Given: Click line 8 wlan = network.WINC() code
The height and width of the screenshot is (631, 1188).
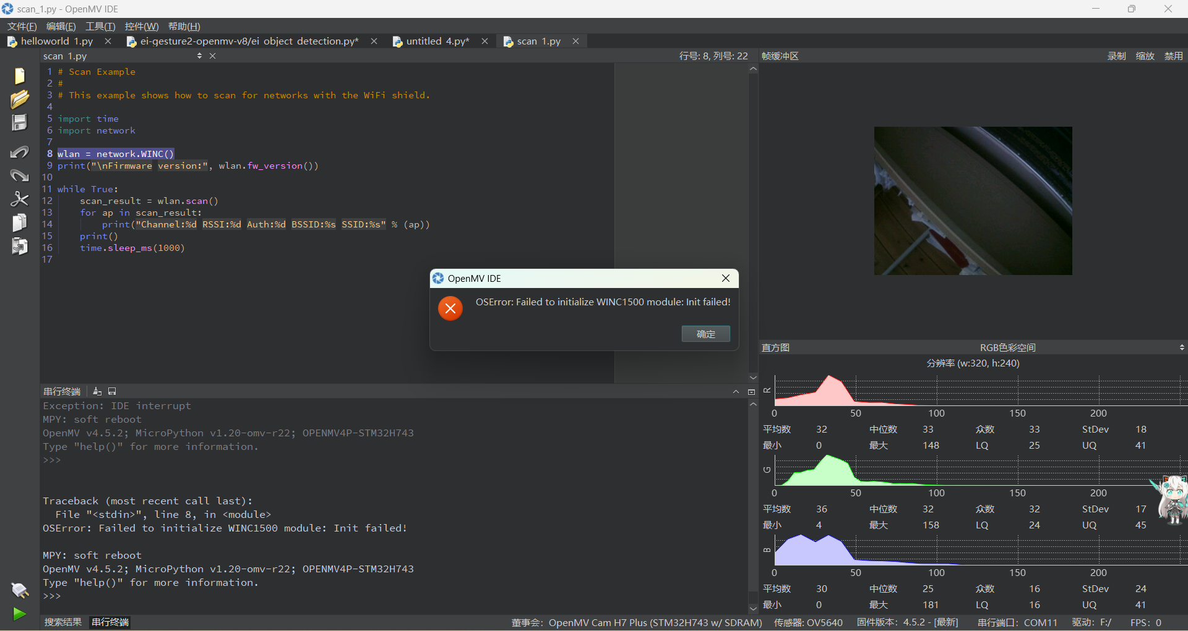Looking at the screenshot, I should point(116,154).
